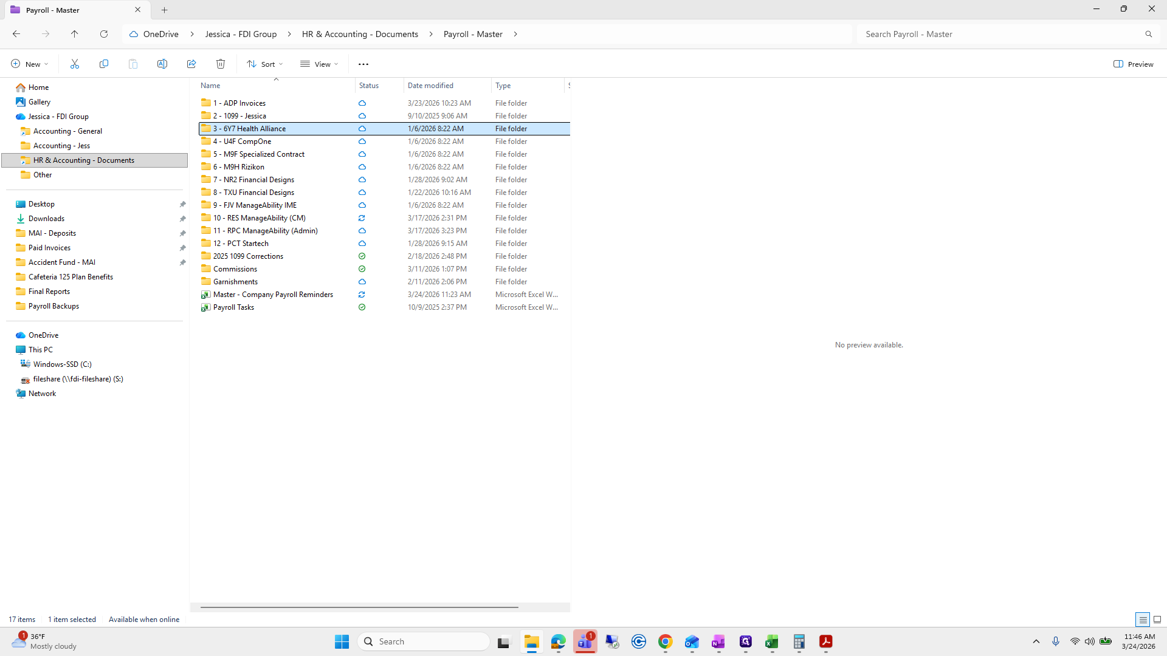Viewport: 1167px width, 656px height.
Task: Switch to details view in status bar
Action: [x=1143, y=620]
